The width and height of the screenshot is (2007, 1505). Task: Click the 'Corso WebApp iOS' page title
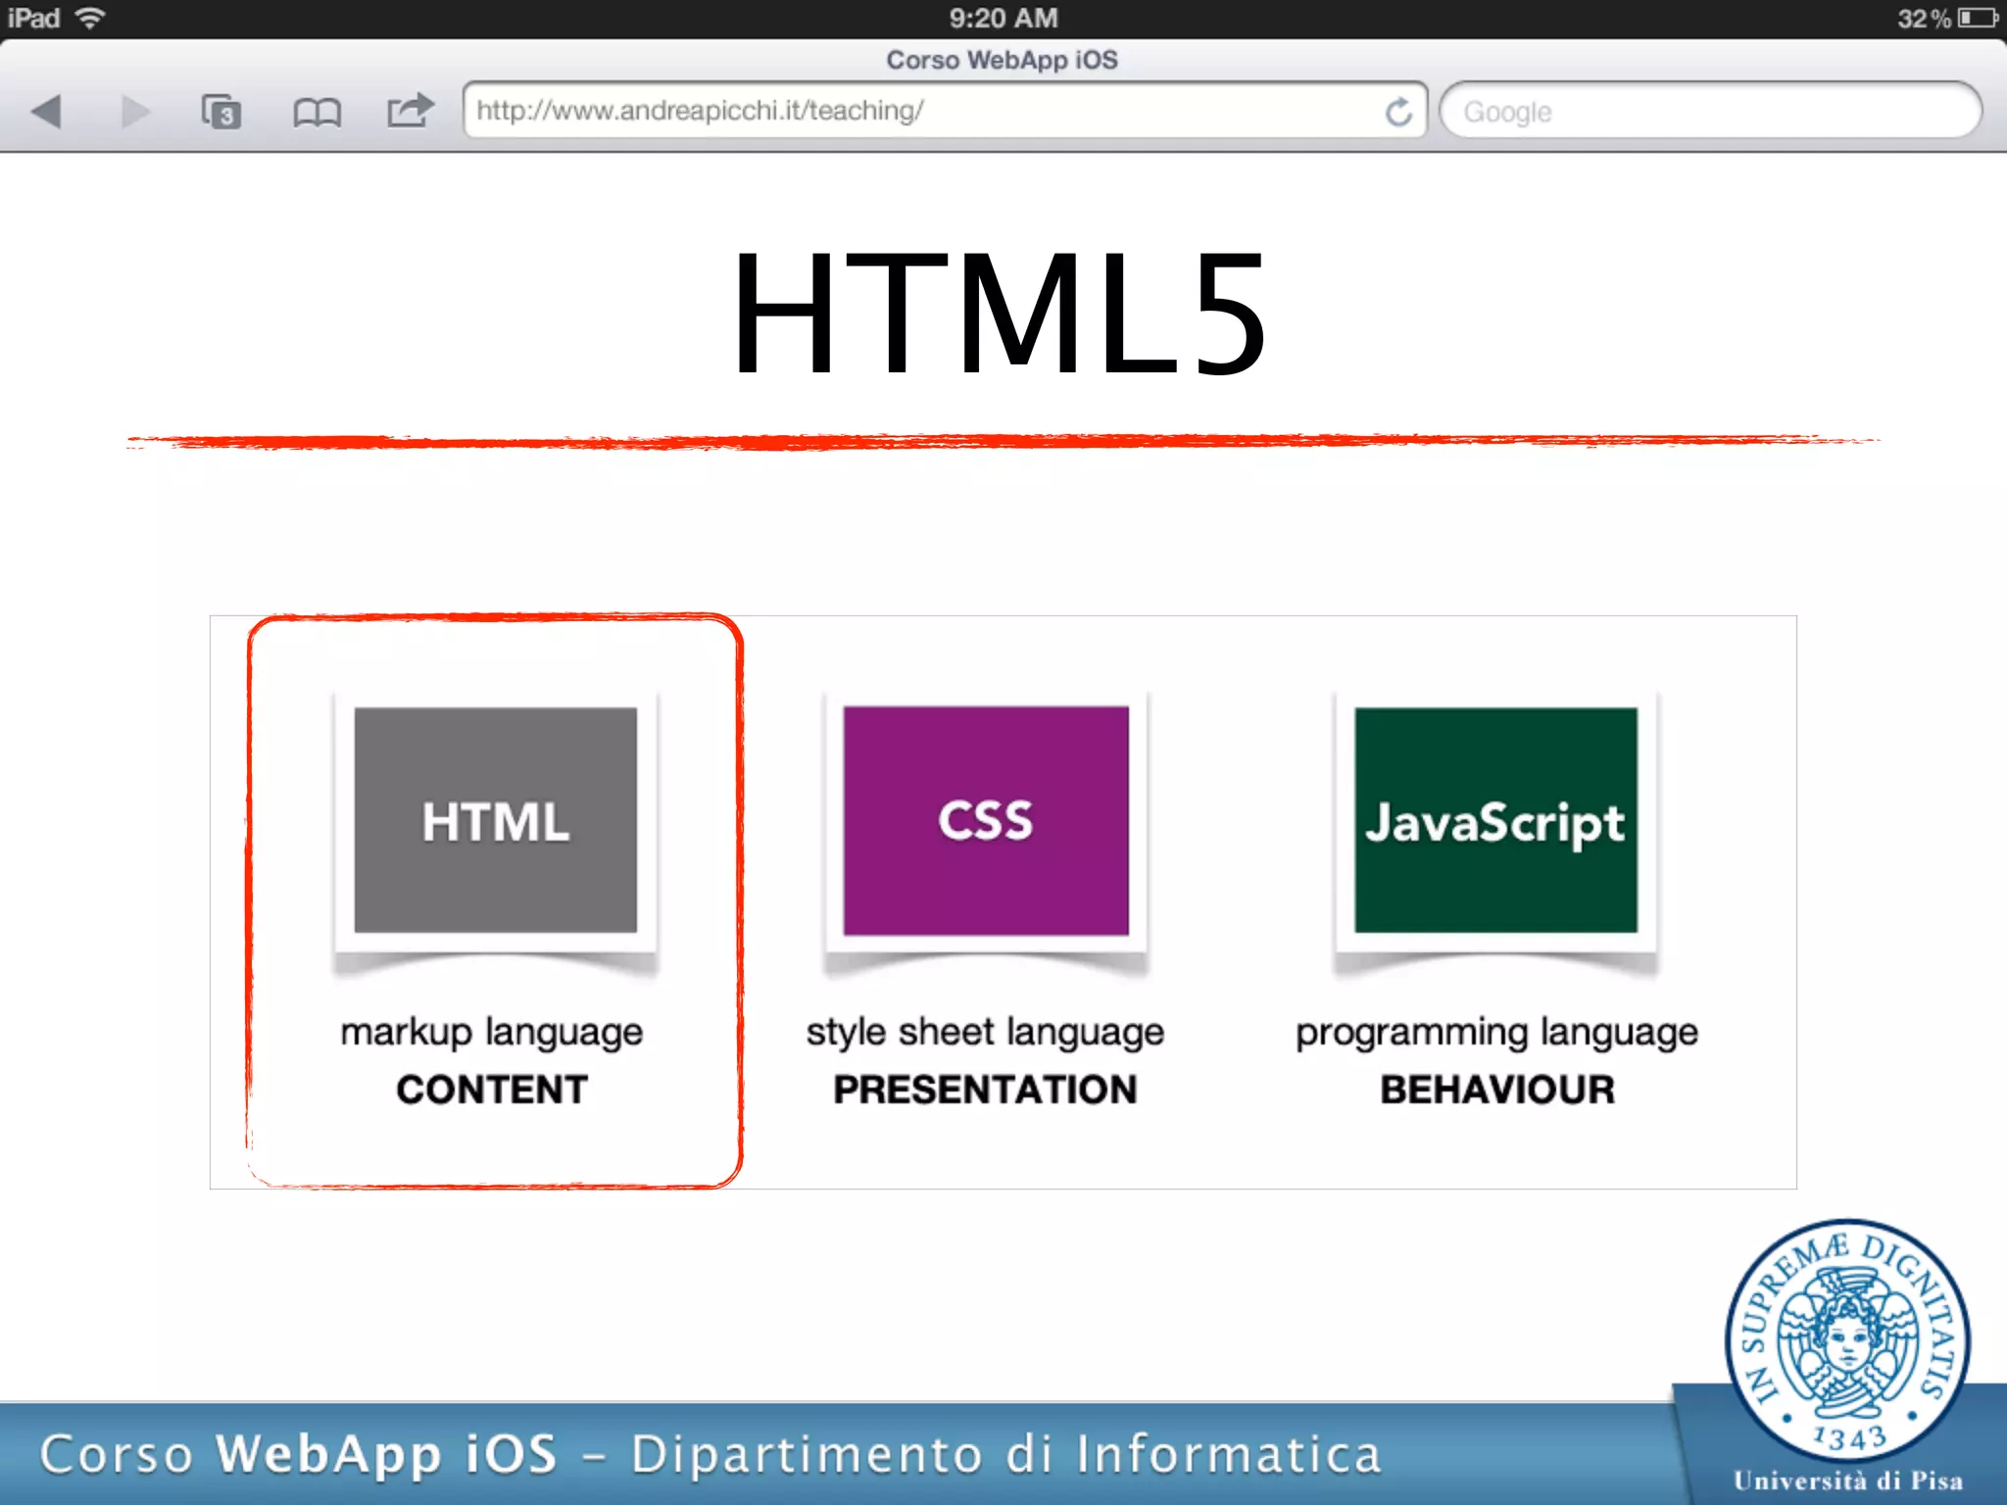(x=1002, y=60)
